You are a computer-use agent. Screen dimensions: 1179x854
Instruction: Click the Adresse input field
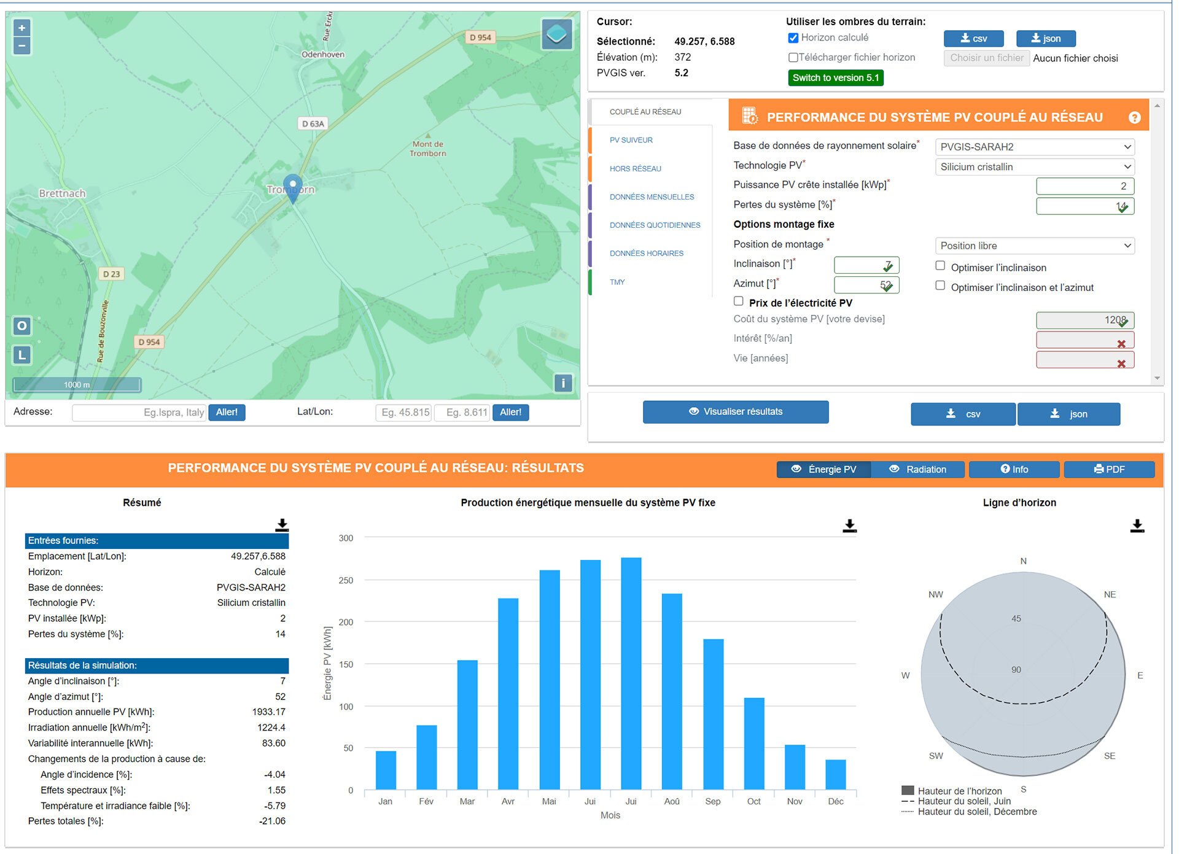pyautogui.click(x=139, y=412)
